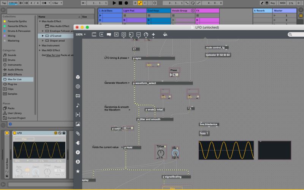The image size is (304, 190).
Task: Open the Max for Live device icon in sidebar
Action: click(78, 96)
